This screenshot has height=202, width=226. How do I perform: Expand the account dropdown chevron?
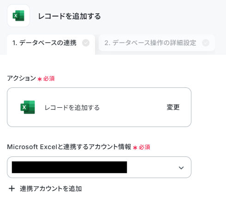click(181, 168)
